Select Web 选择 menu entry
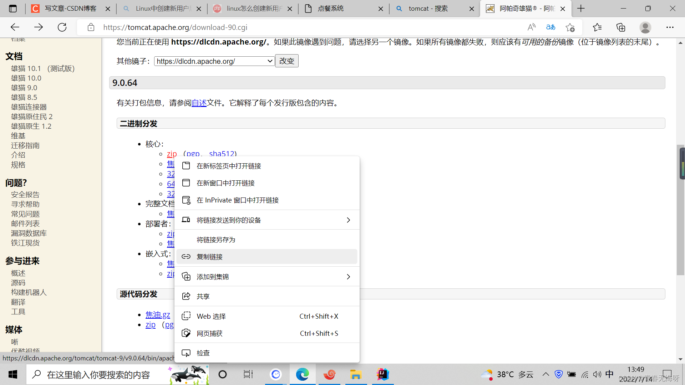Viewport: 685px width, 385px height. point(267,316)
